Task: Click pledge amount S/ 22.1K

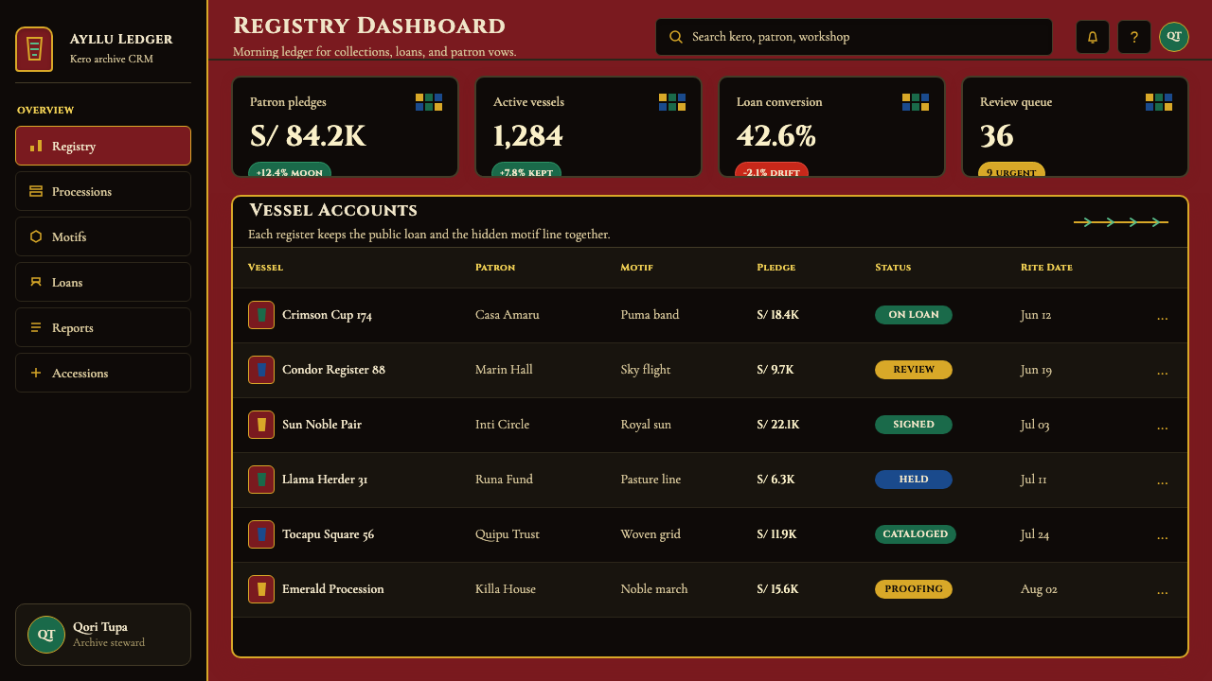Action: click(x=778, y=425)
